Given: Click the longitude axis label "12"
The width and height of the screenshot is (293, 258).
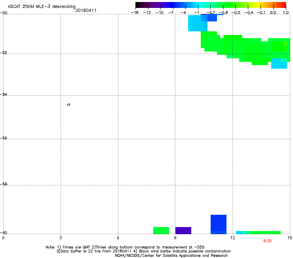Looking at the screenshot, I should click(232, 238).
